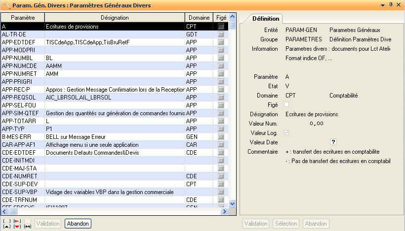This screenshot has height=231, width=405.
Task: Close the Param. Gén. Divers panel
Action: 399,5
